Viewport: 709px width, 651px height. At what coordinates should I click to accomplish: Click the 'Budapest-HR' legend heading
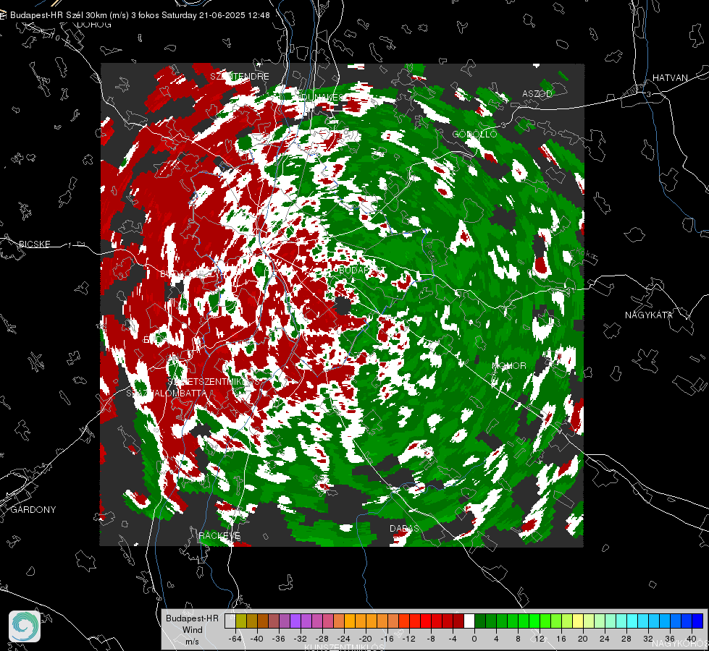192,618
